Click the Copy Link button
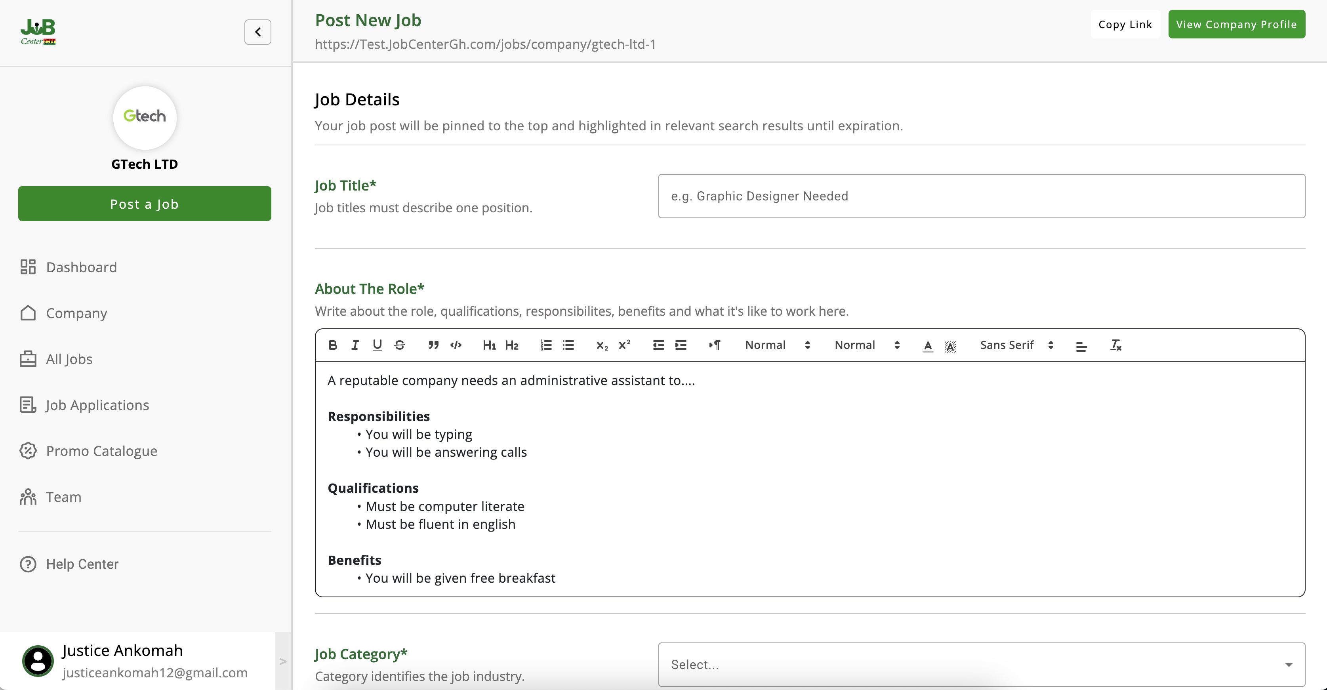The width and height of the screenshot is (1327, 690). coord(1125,24)
